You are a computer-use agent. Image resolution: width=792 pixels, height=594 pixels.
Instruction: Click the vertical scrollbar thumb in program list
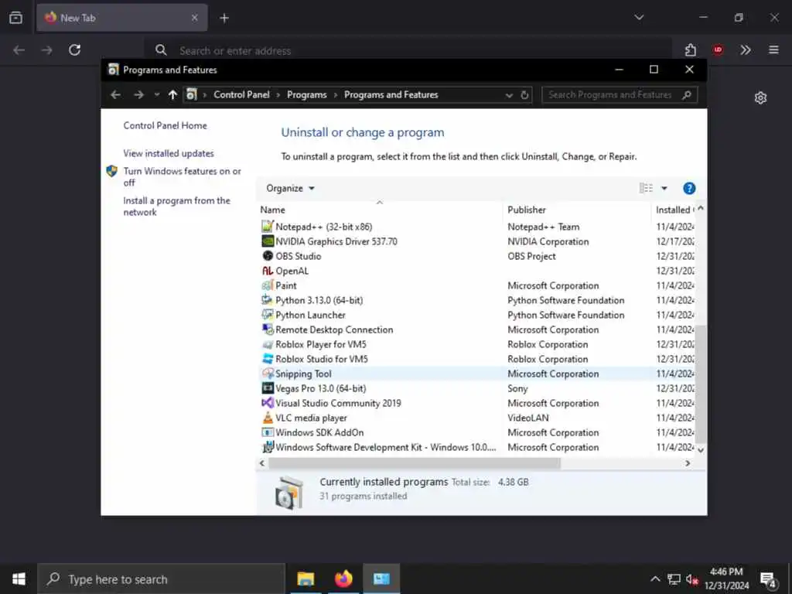coord(701,384)
